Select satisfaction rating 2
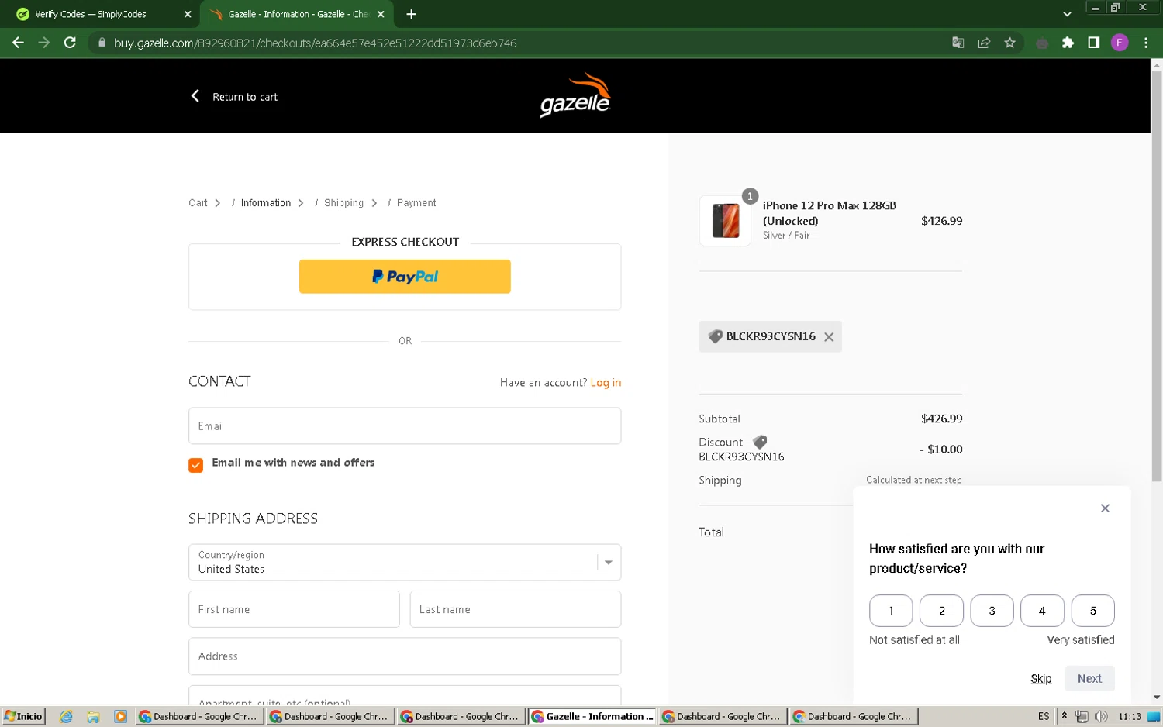This screenshot has height=727, width=1163. click(x=941, y=611)
